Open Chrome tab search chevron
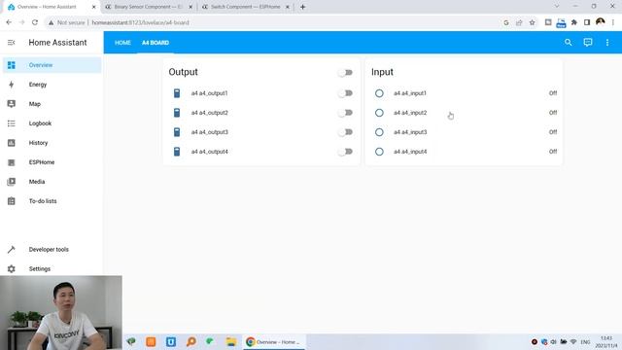This screenshot has width=622, height=350. click(x=557, y=7)
